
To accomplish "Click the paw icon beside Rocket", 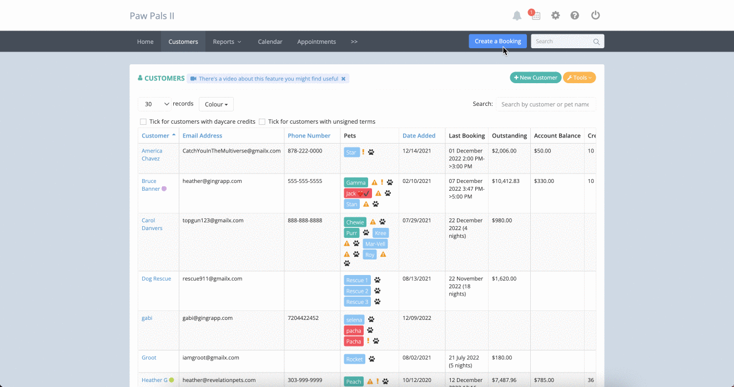I will coord(371,359).
